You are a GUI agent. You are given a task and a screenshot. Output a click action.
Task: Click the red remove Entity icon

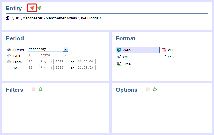32,8
